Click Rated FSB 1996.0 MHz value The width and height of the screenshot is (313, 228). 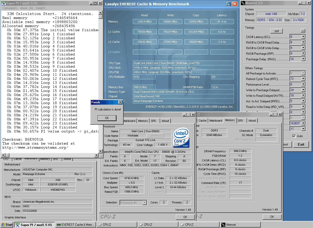[x=132, y=192]
